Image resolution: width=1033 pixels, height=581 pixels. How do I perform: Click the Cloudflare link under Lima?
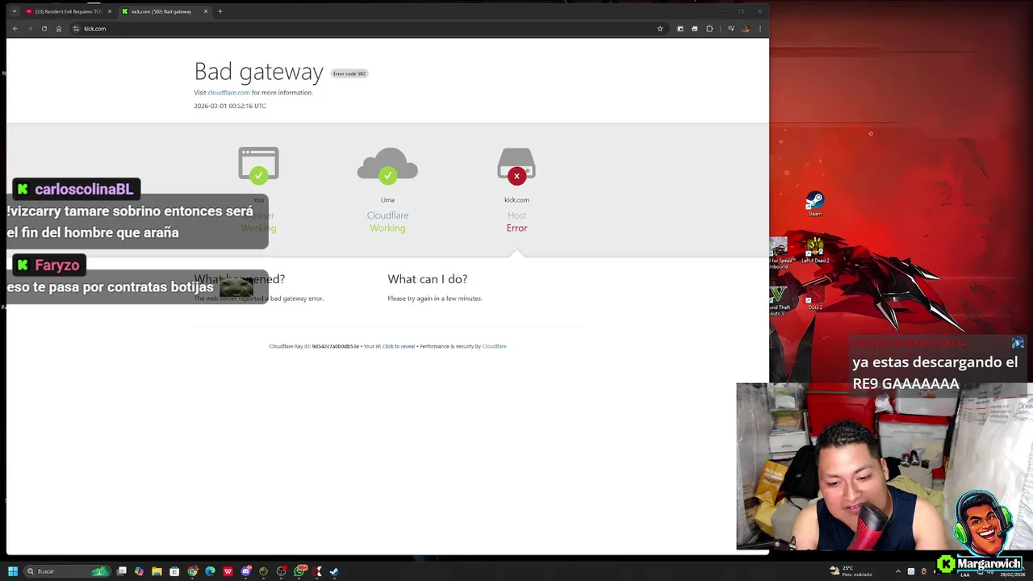tap(387, 215)
